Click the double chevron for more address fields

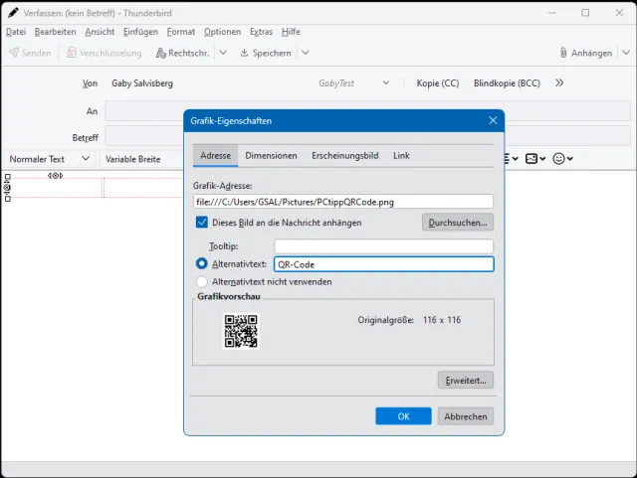(559, 83)
